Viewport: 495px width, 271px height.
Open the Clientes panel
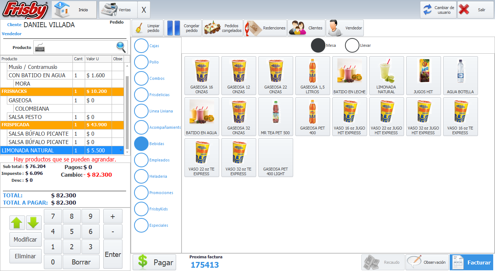pyautogui.click(x=306, y=28)
